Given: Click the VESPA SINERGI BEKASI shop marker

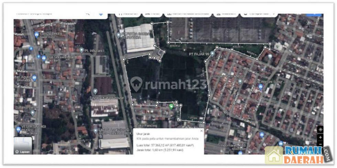Looking at the screenshot, I should click(18, 129).
